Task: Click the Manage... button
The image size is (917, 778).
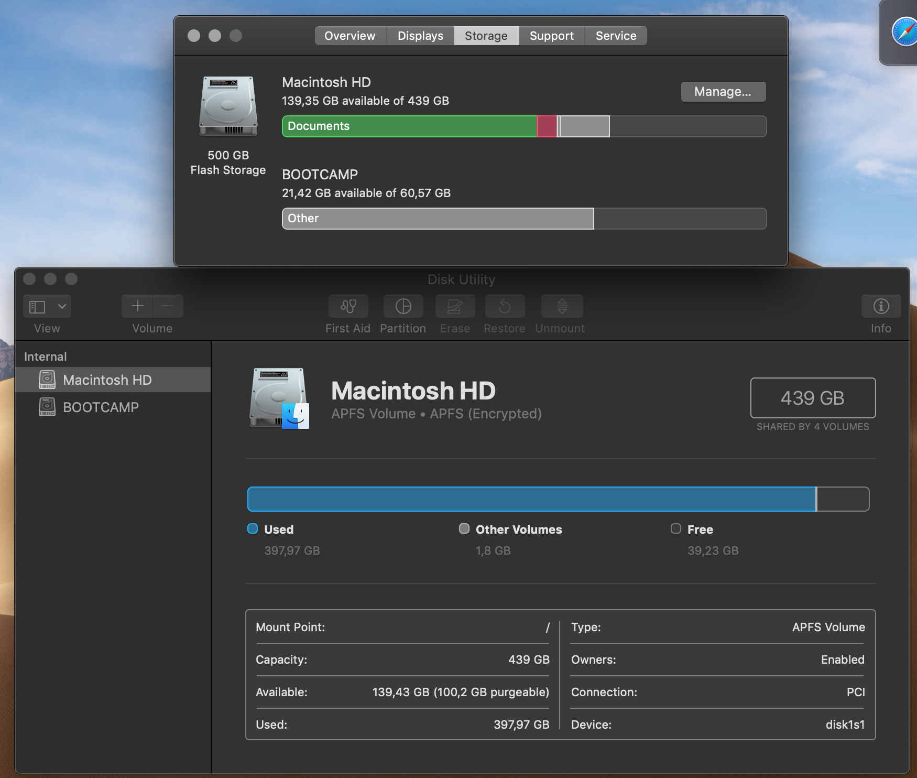Action: pos(723,92)
